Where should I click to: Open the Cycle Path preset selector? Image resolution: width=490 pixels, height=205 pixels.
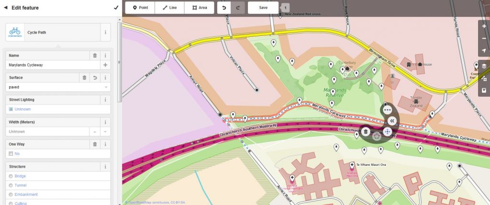coord(53,32)
